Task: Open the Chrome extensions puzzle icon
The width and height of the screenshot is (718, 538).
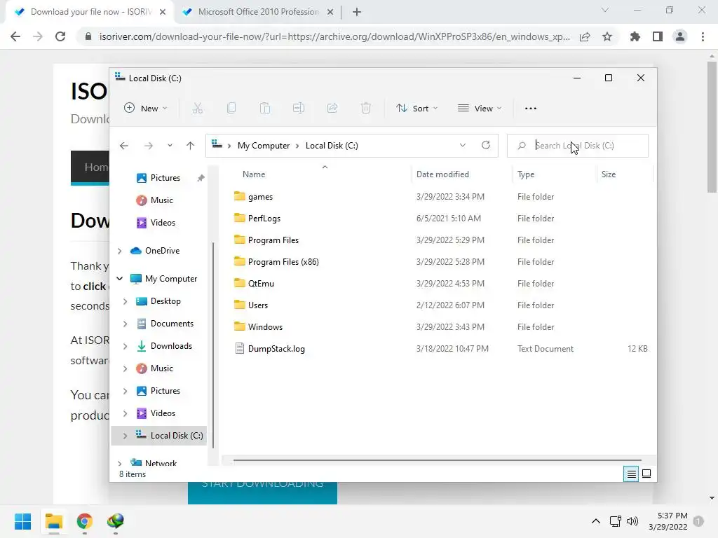Action: (x=635, y=36)
